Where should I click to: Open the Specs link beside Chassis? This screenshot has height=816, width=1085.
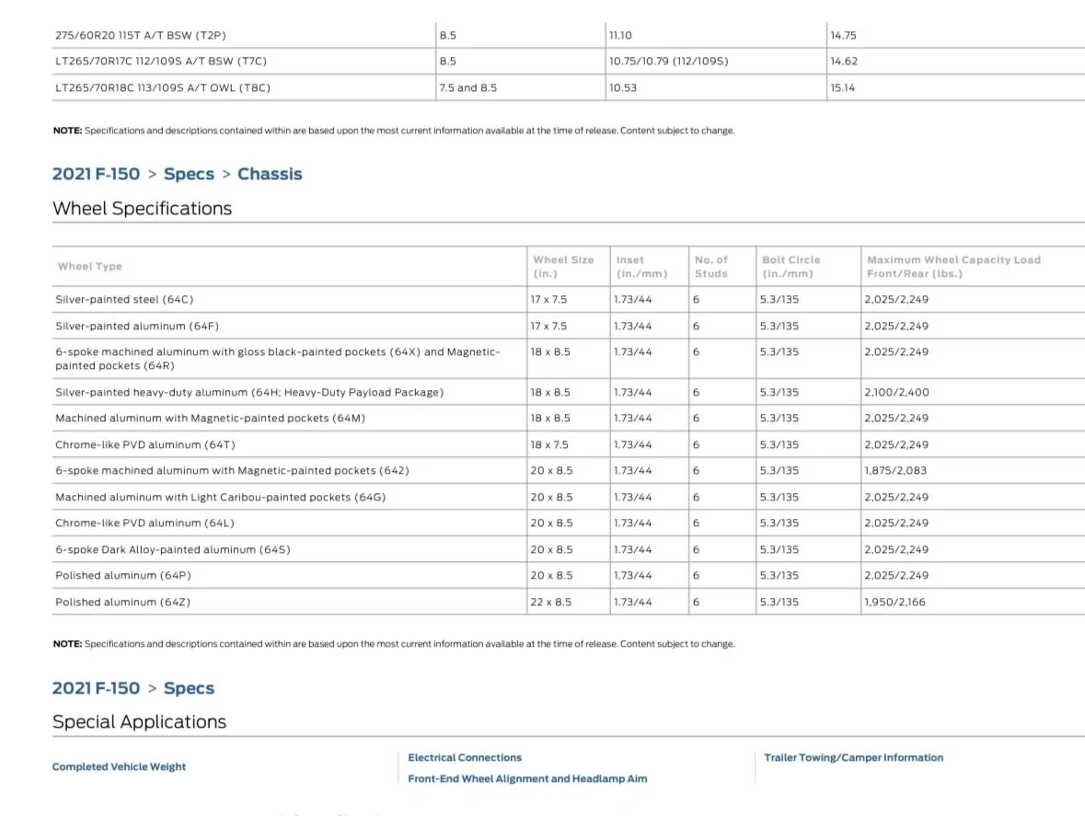tap(189, 174)
